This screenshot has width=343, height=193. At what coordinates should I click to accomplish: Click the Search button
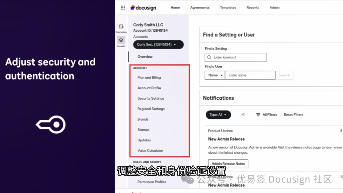coord(284,75)
